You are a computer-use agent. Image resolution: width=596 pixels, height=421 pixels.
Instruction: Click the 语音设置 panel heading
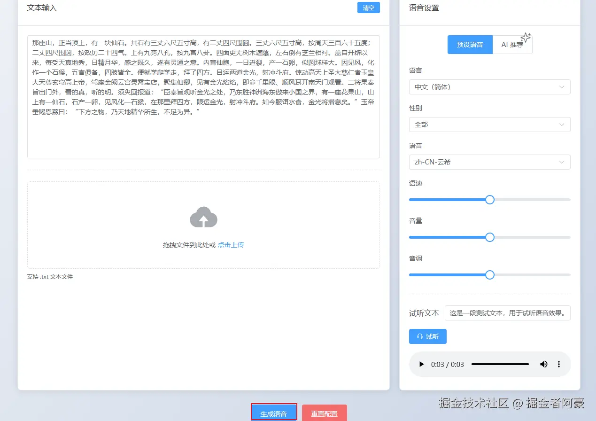[424, 8]
